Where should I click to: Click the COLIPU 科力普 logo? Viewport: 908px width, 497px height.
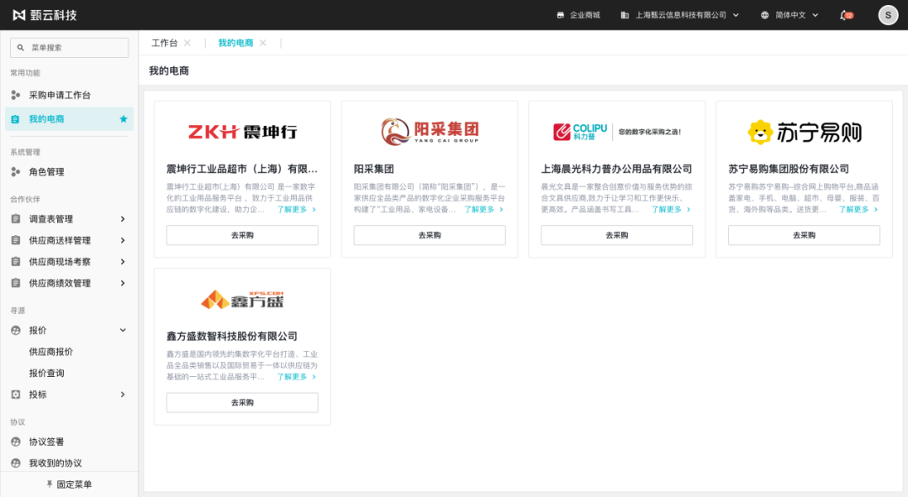(617, 132)
